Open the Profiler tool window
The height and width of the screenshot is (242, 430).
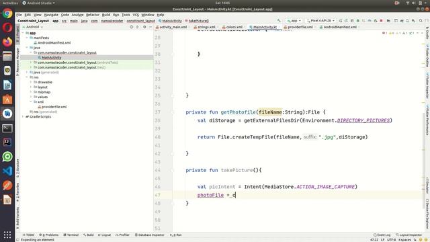[x=122, y=235]
